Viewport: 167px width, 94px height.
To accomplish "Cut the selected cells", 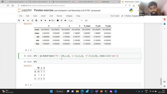I will 28,20.
